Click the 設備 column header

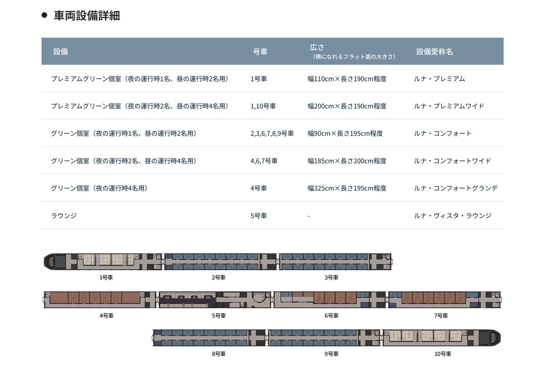pyautogui.click(x=61, y=52)
